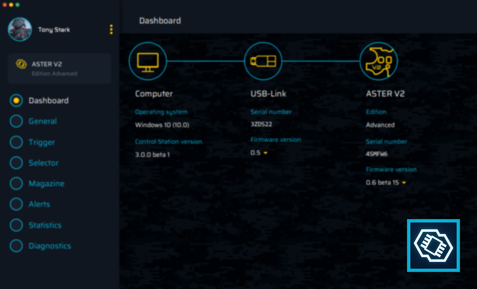Expand ASTER V2 firmware 0.6 beta 15 dropdown
Viewport: 477px width, 289px height.
coord(404,183)
